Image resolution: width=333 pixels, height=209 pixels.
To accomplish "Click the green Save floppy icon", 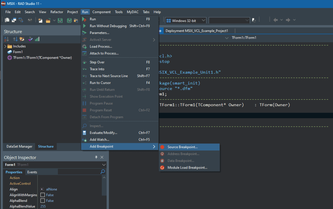I will click(60, 21).
